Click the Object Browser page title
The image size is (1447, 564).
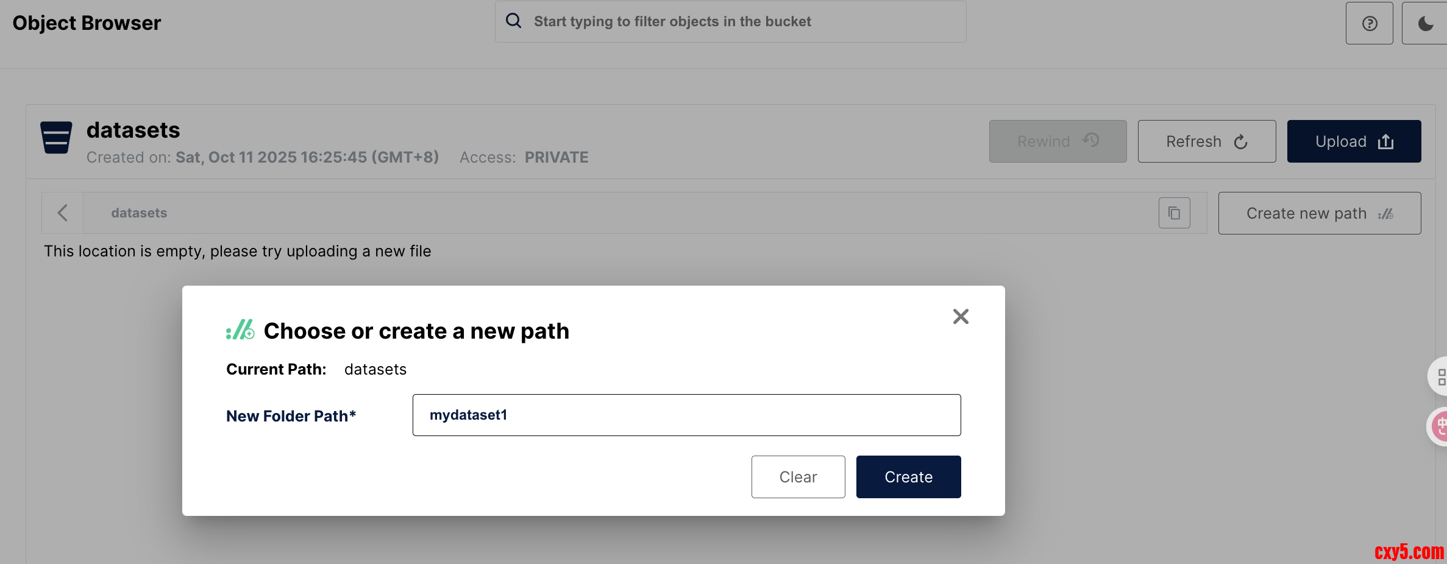tap(87, 23)
